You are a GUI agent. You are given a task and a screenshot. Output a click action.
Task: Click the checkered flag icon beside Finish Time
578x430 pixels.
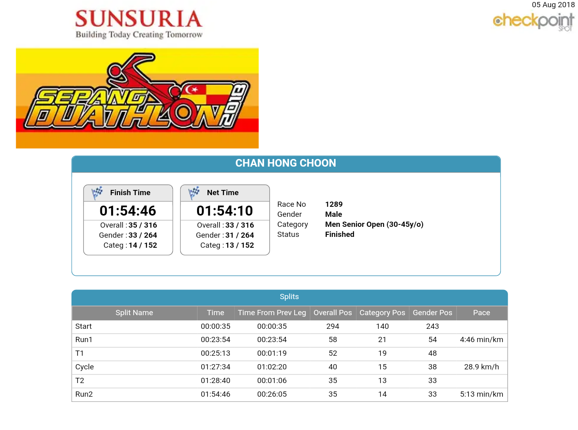click(97, 193)
